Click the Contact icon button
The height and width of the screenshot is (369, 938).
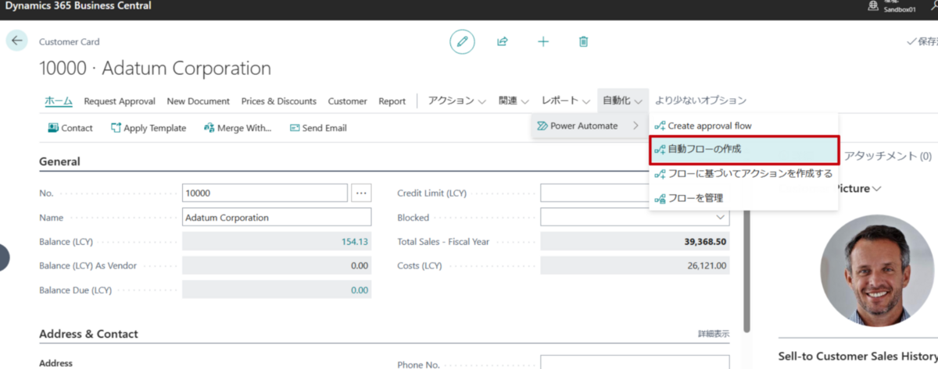70,128
